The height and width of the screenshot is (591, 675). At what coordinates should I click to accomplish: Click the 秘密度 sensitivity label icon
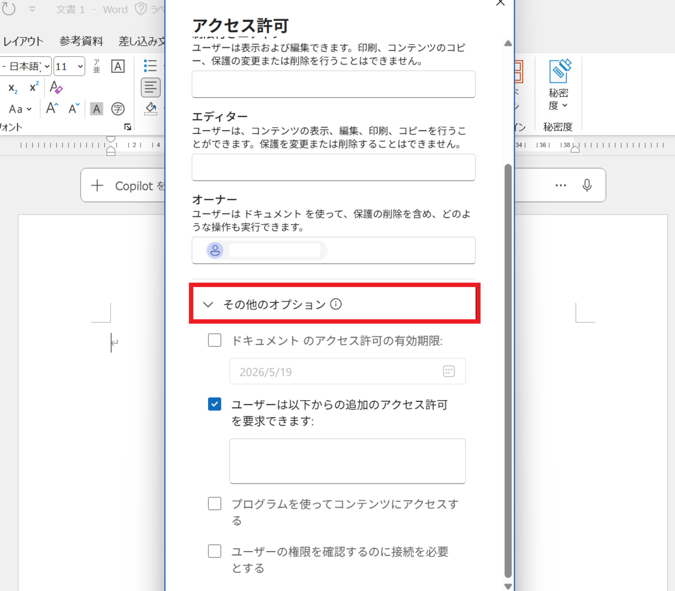click(x=560, y=71)
